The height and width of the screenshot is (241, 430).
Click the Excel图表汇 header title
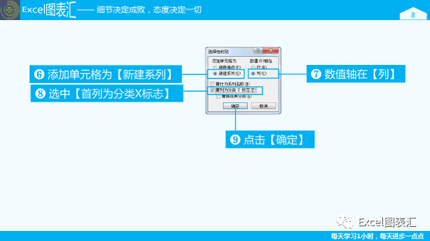[x=49, y=10]
